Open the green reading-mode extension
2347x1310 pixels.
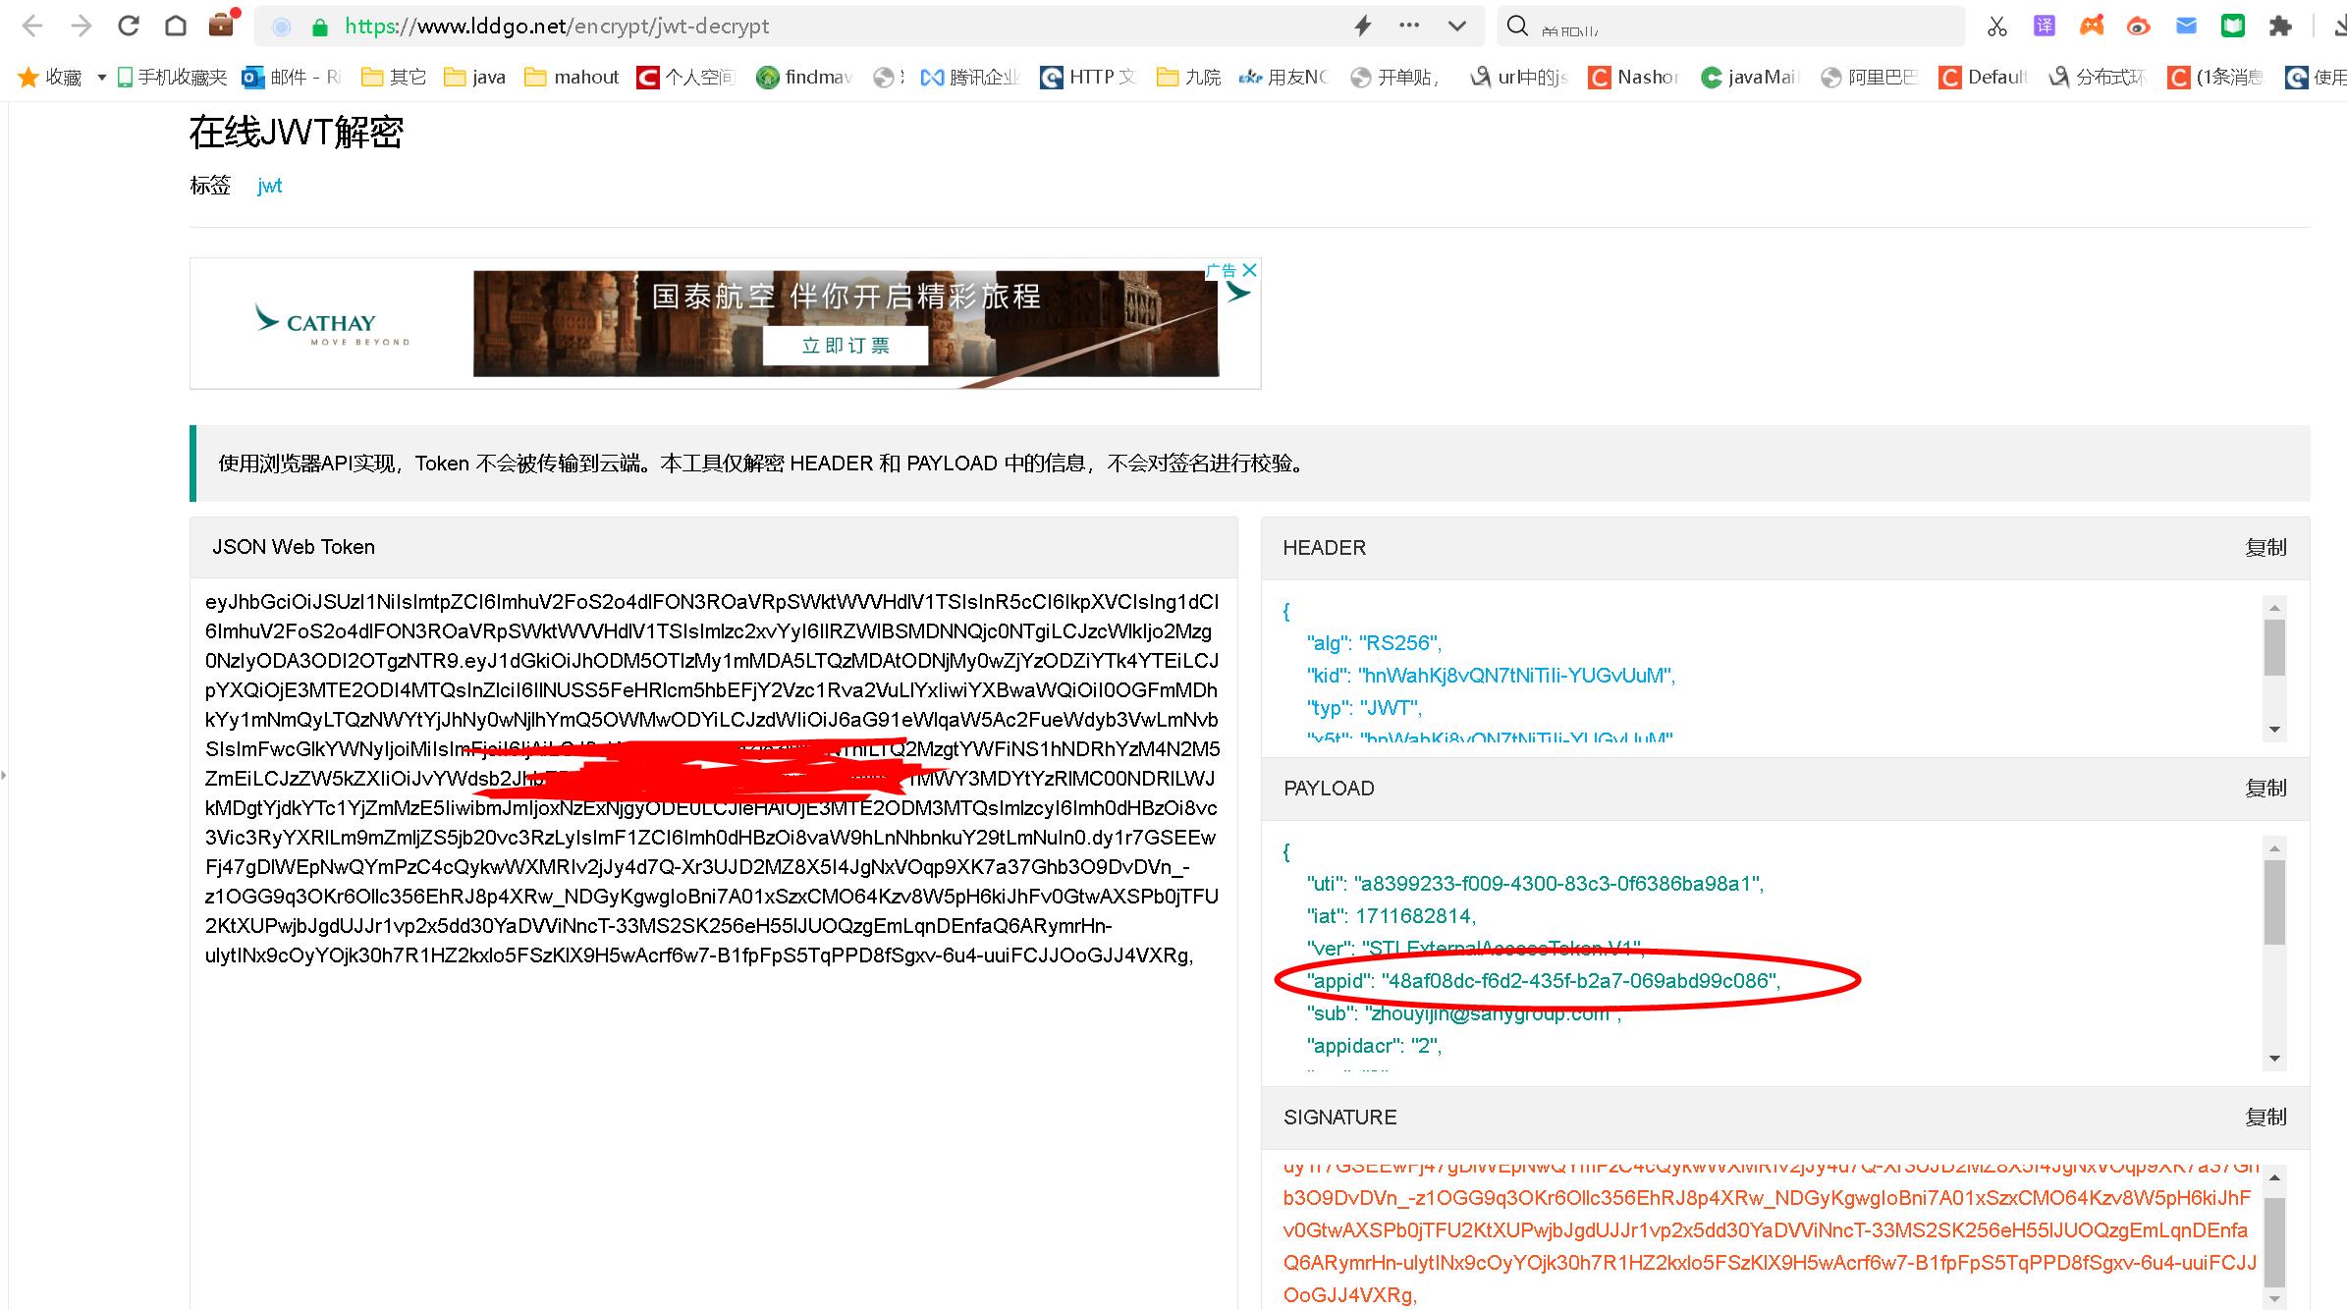click(2232, 27)
